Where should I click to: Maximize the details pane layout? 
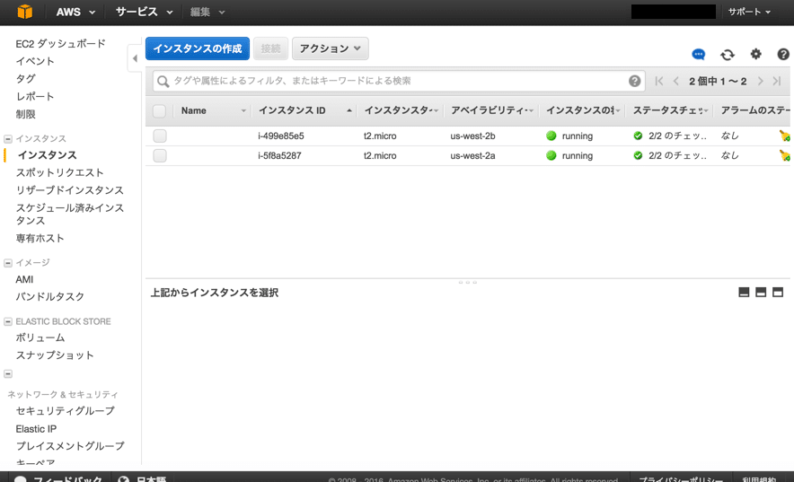coord(778,293)
